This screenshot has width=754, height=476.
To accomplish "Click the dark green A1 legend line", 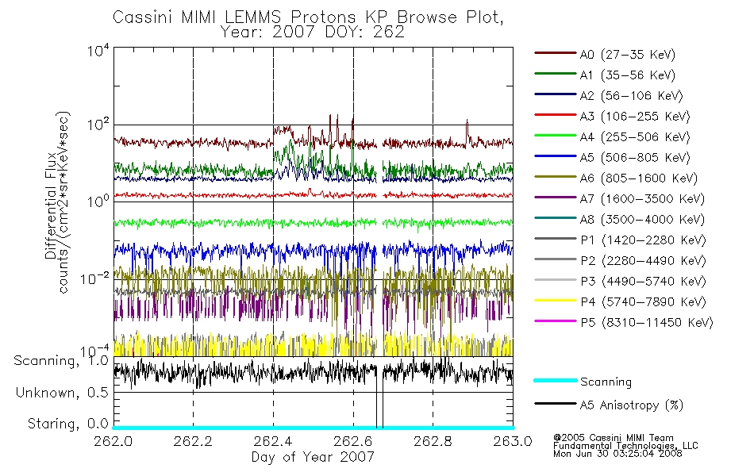I will 556,74.
